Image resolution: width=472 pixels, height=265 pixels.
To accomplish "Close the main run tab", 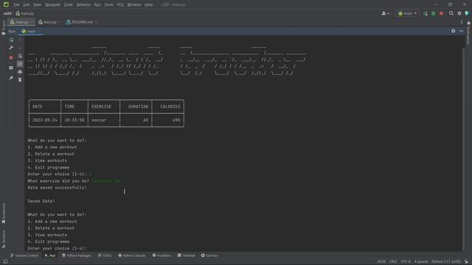I will pyautogui.click(x=39, y=31).
